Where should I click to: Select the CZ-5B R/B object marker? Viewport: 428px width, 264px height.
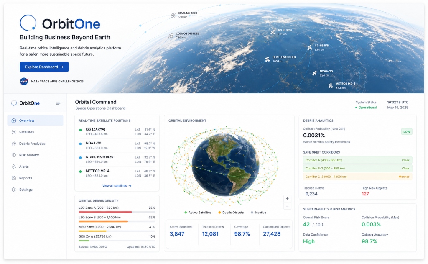coord(310,48)
